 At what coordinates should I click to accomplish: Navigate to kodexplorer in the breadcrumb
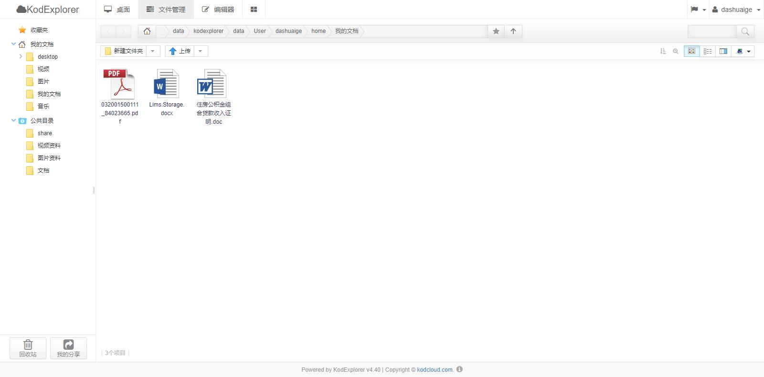coord(208,31)
